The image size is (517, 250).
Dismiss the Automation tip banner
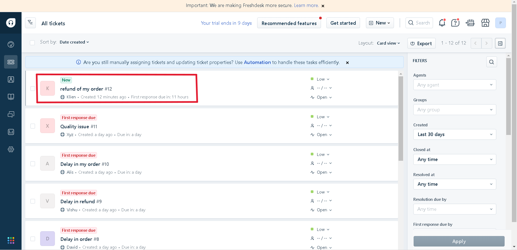pyautogui.click(x=347, y=63)
